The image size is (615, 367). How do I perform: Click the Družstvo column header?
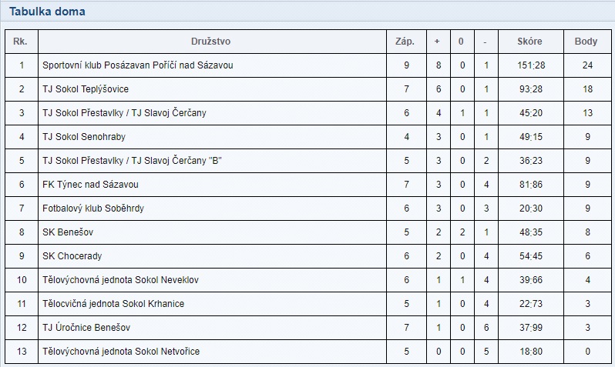point(210,42)
